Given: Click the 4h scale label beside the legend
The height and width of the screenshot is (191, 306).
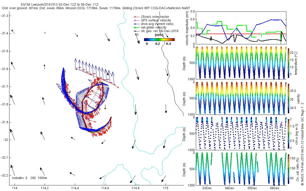Looking at the screenshot, I should point(136,34).
